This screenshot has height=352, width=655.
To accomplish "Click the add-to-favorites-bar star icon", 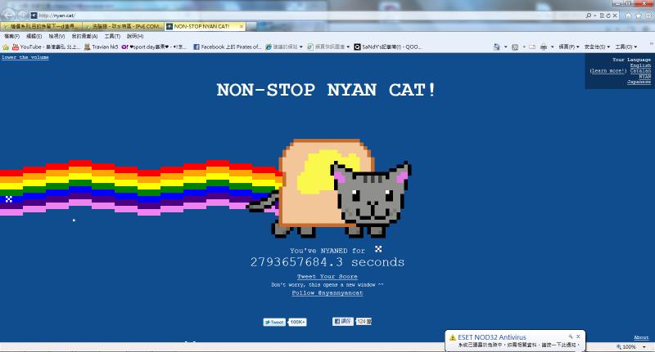I will pos(6,47).
